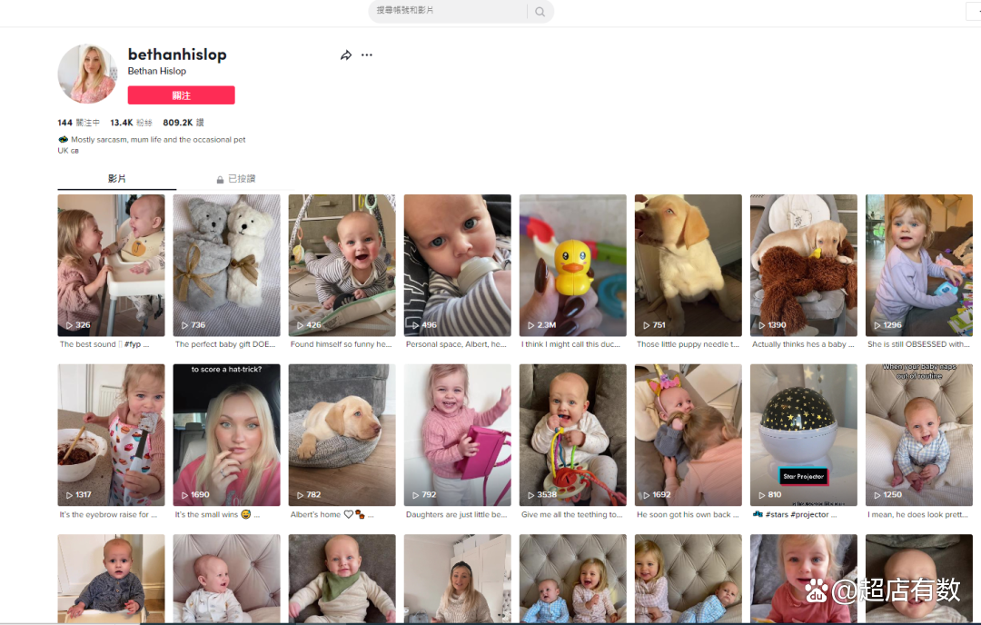
Task: Click caption 'I think I might call this duc...'
Action: click(570, 344)
